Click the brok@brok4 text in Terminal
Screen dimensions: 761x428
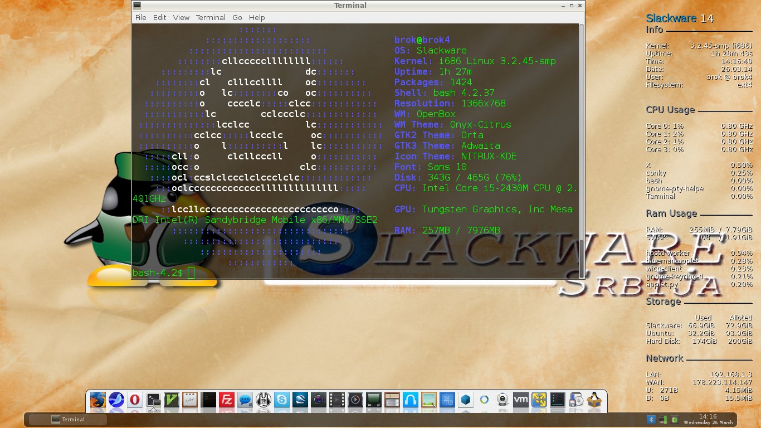pos(422,40)
